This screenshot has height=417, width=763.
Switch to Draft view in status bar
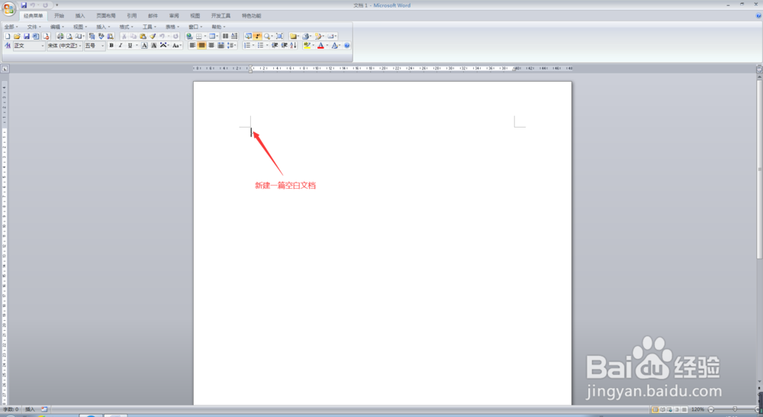684,409
